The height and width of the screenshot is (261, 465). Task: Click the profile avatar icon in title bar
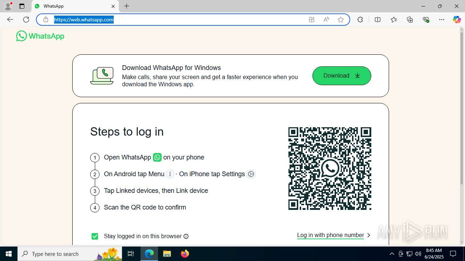pos(8,6)
